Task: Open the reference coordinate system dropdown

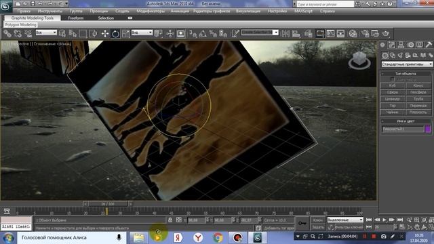Action: point(142,33)
